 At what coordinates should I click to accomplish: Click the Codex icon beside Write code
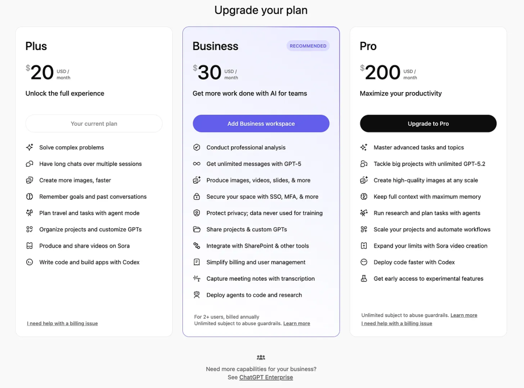click(30, 262)
